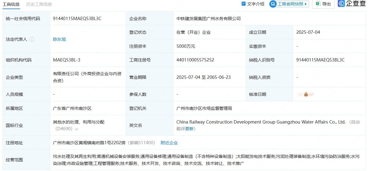Click the 人员规模 label cell

click(x=26, y=94)
